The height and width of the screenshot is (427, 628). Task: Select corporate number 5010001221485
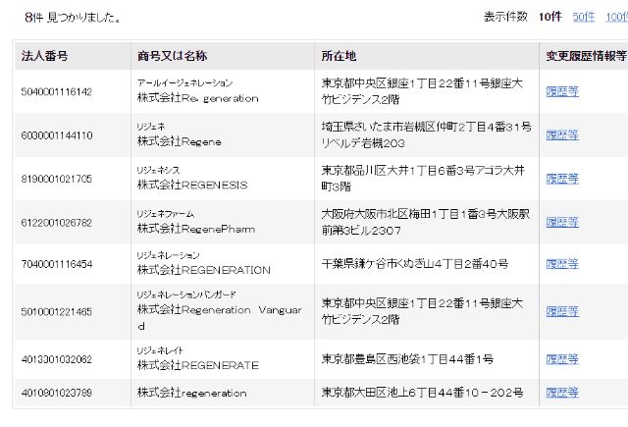pyautogui.click(x=57, y=312)
